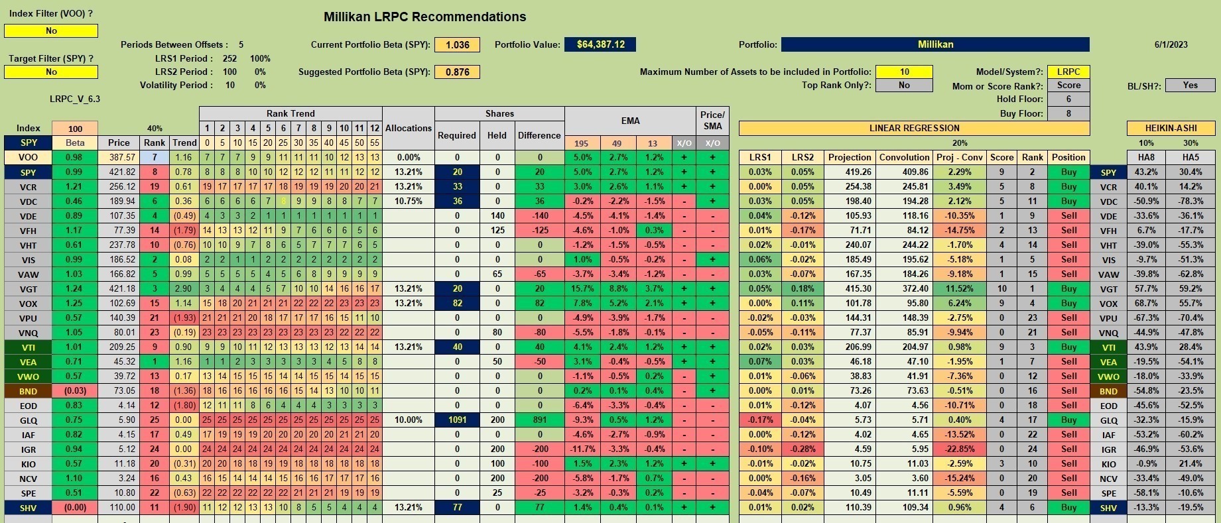Select the VGT ticker in left column

[28, 289]
